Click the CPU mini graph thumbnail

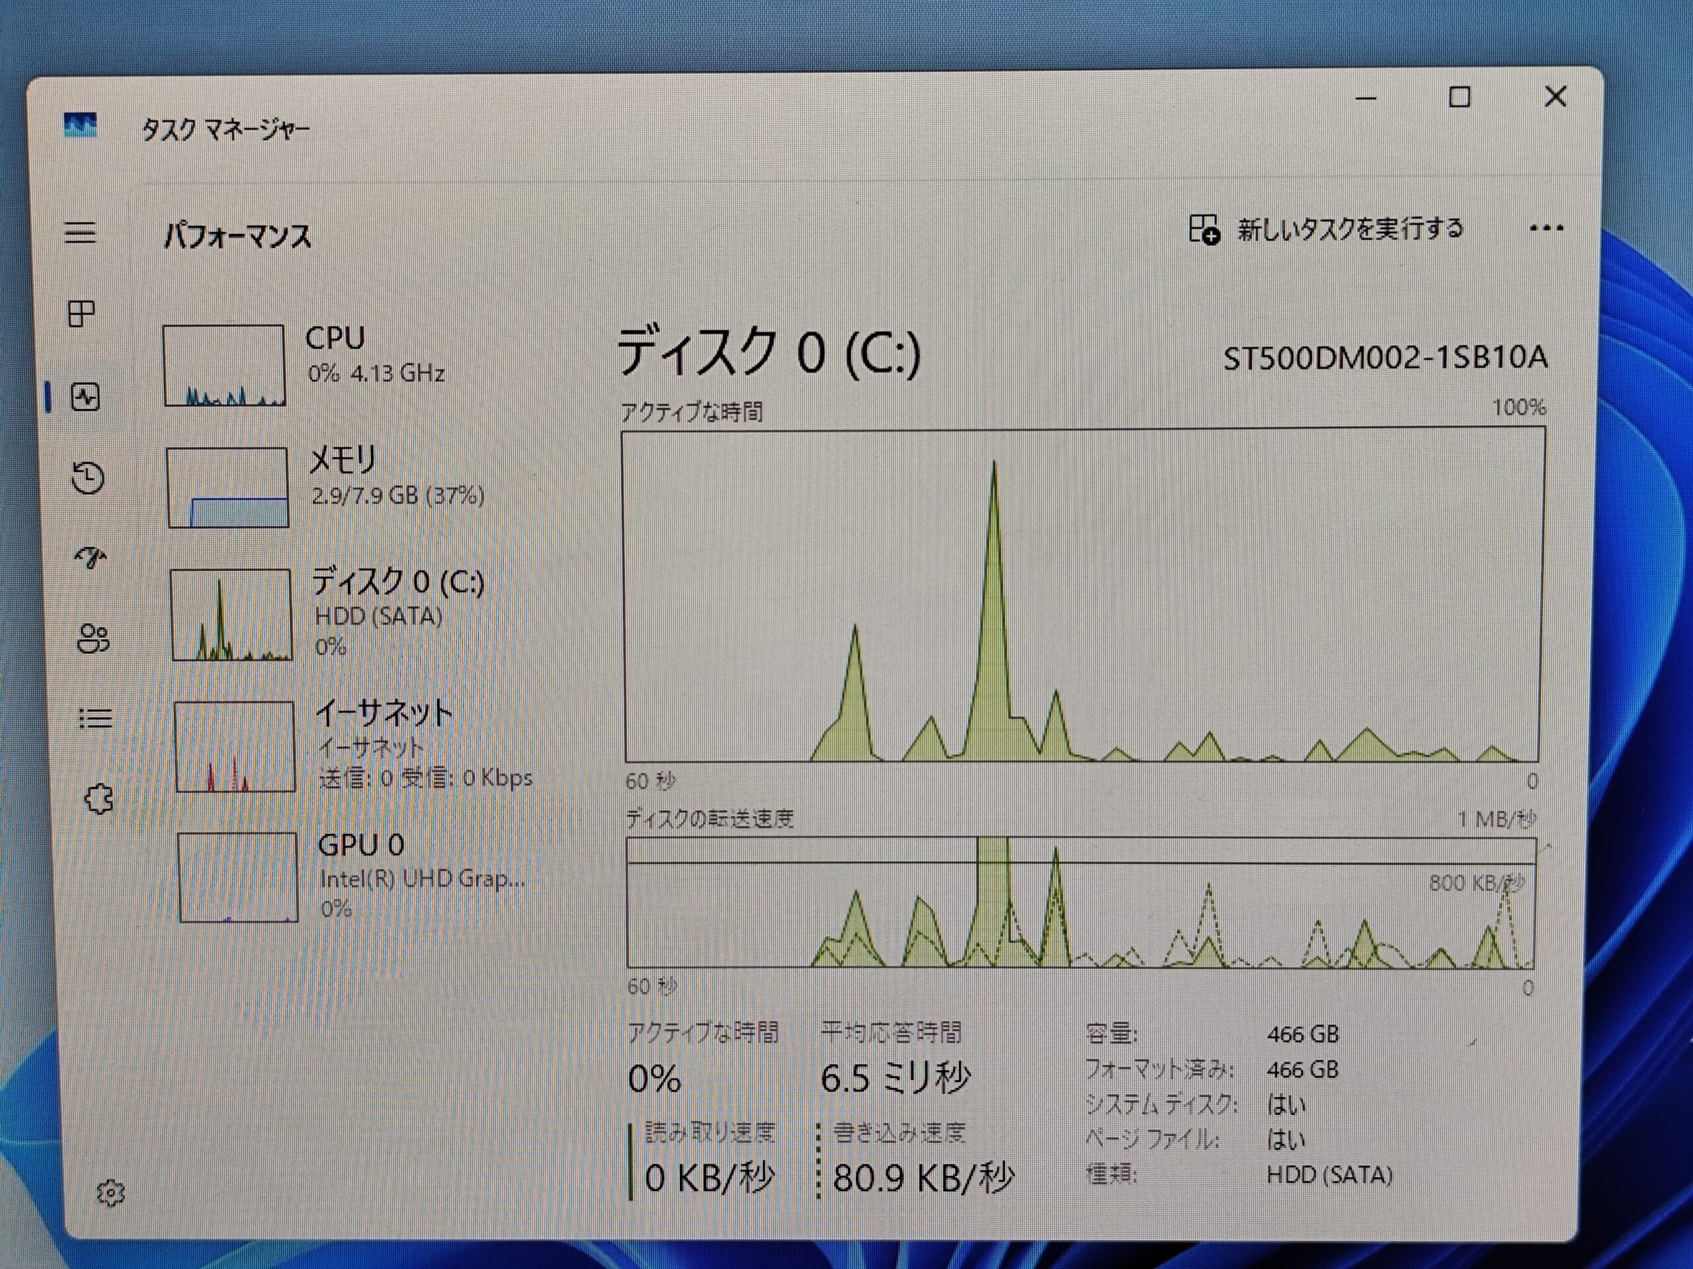(224, 365)
